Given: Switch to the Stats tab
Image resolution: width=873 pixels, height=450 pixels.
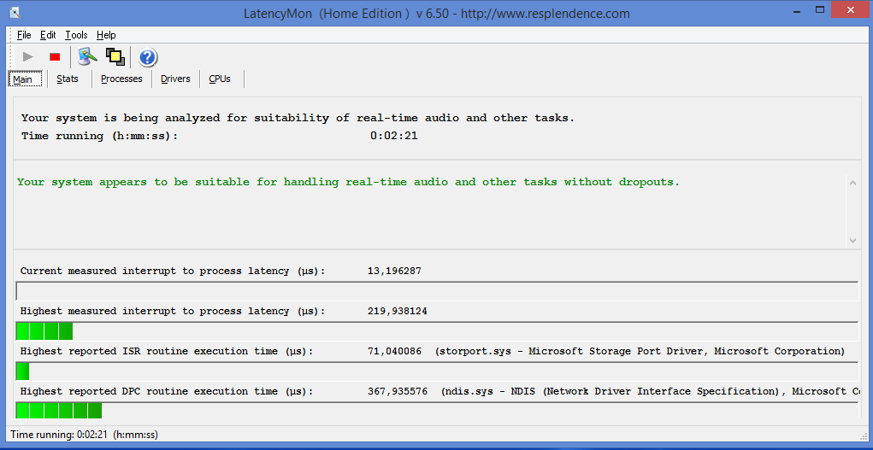Looking at the screenshot, I should tap(68, 79).
